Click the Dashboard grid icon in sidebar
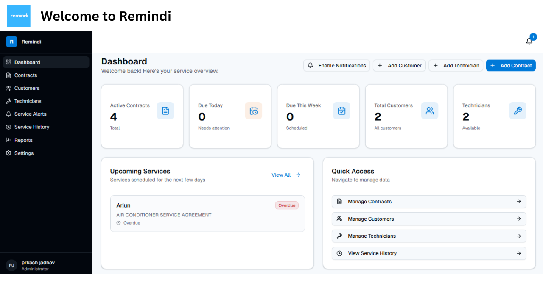543x305 pixels. [8, 62]
